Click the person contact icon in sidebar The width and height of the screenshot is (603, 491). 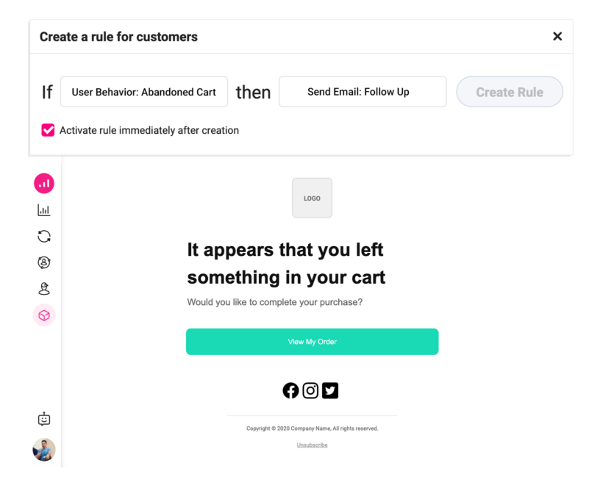click(44, 289)
